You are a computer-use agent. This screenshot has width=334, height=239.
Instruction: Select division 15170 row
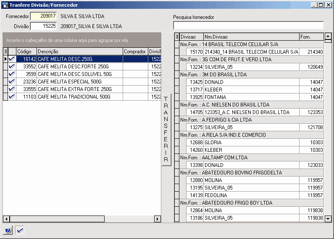255,52
